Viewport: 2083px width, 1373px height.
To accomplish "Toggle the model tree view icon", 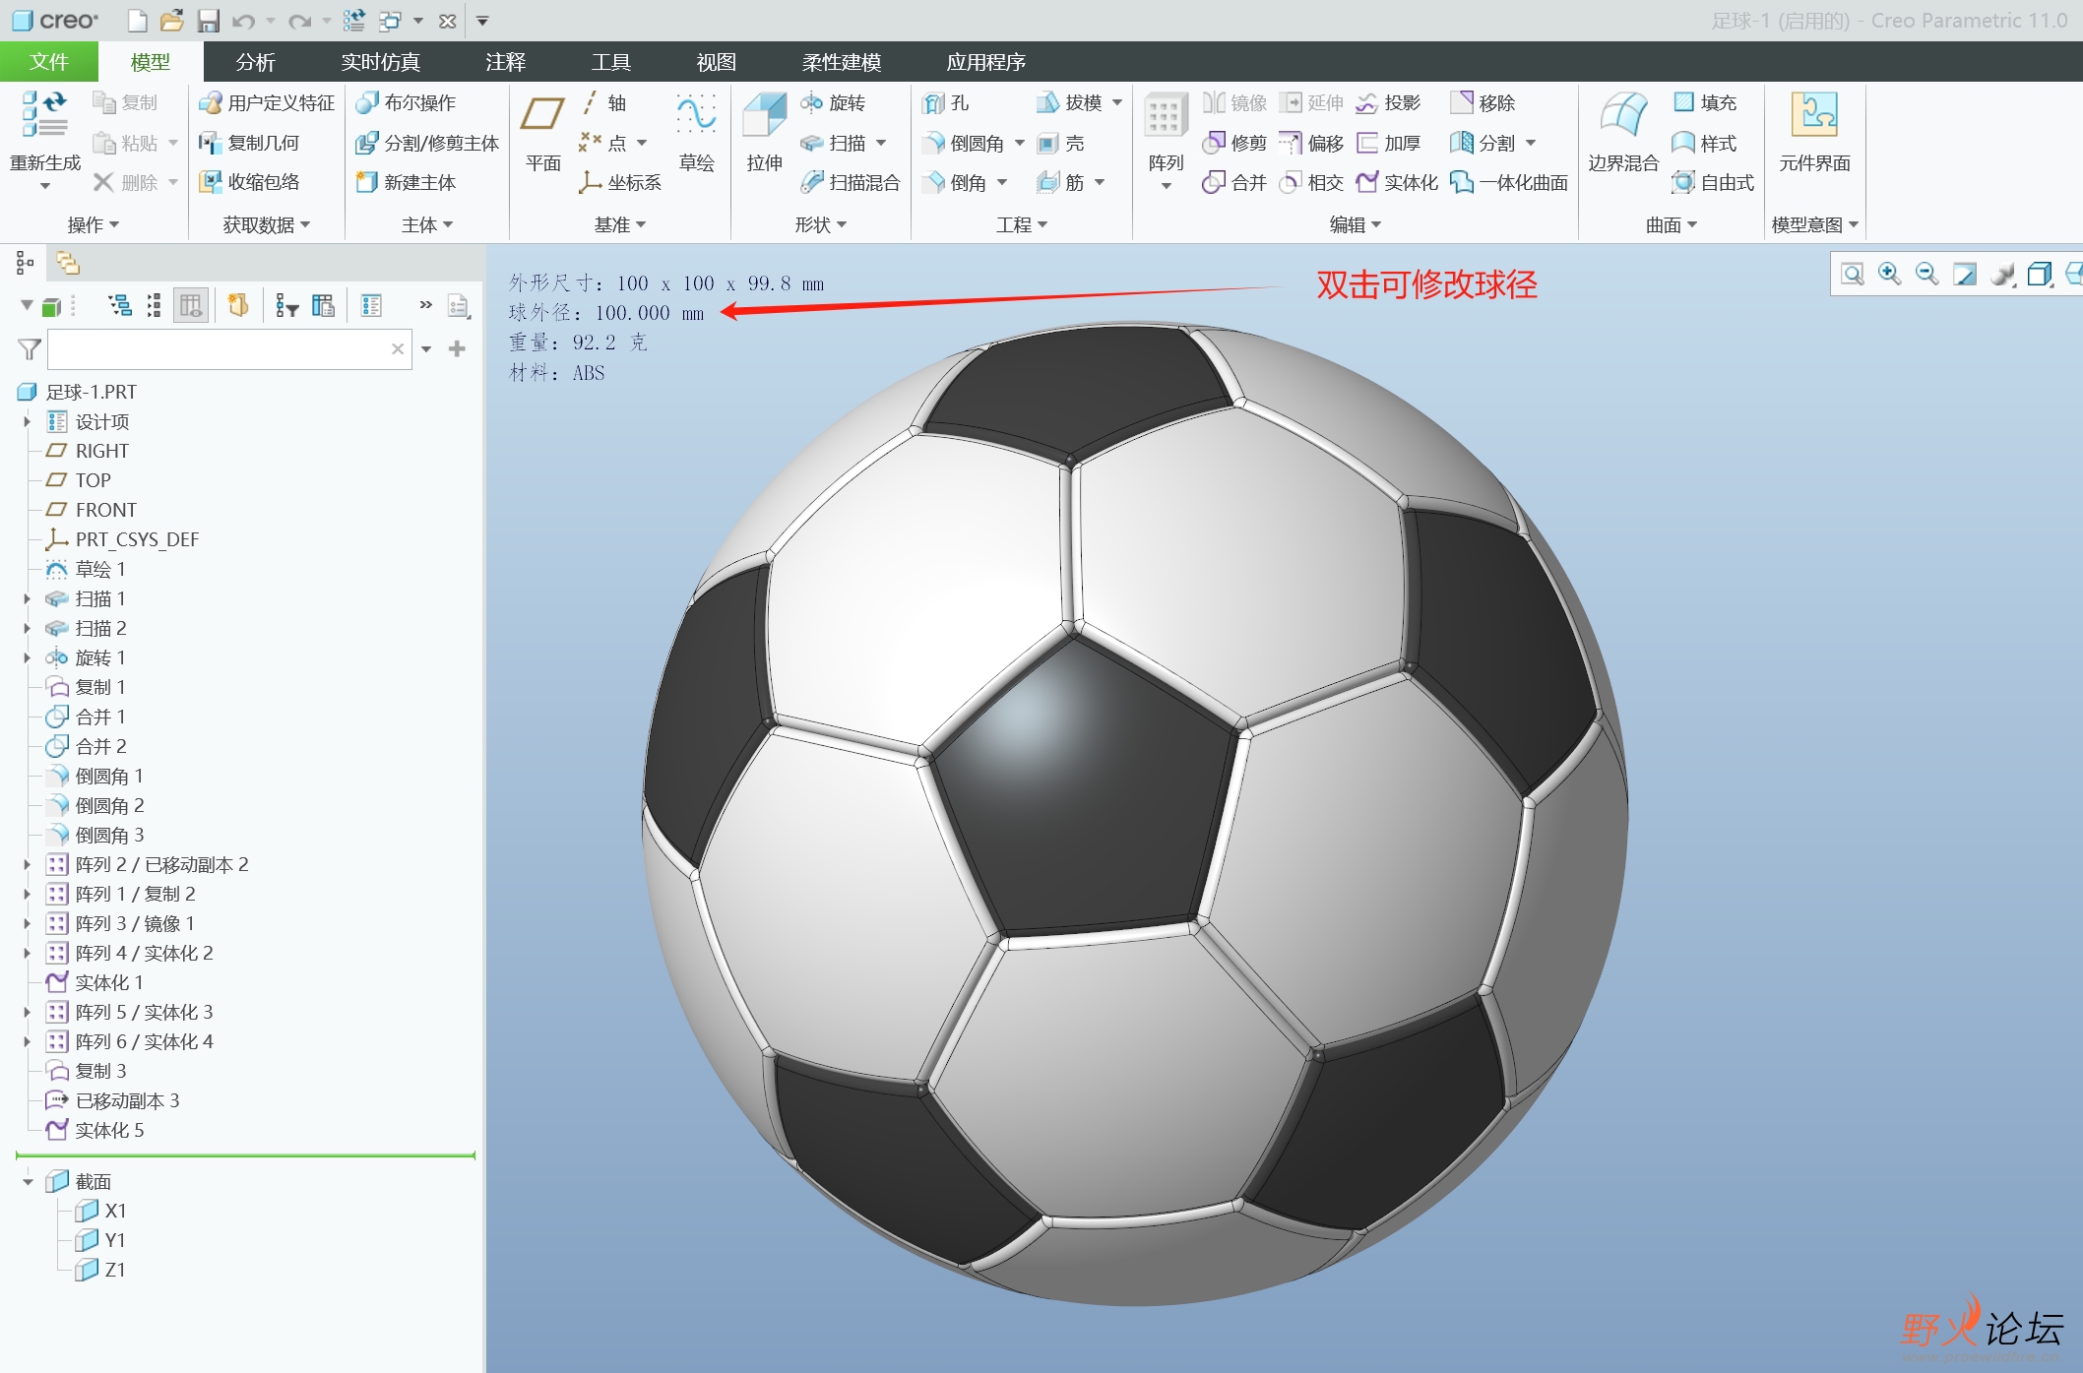I will click(26, 263).
